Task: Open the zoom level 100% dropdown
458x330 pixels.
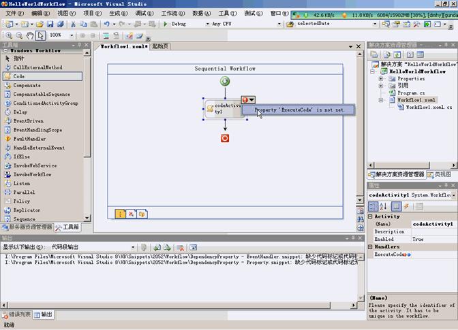Action: (72, 35)
